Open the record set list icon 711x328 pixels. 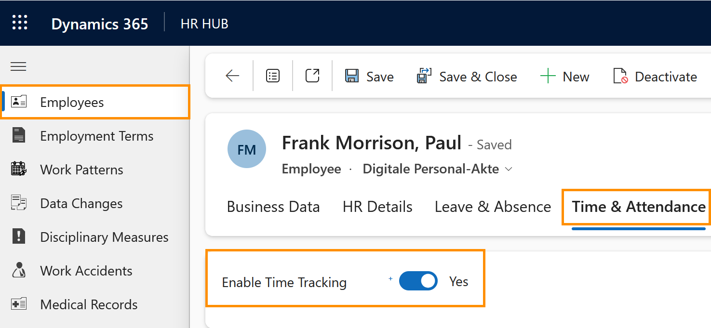[273, 76]
